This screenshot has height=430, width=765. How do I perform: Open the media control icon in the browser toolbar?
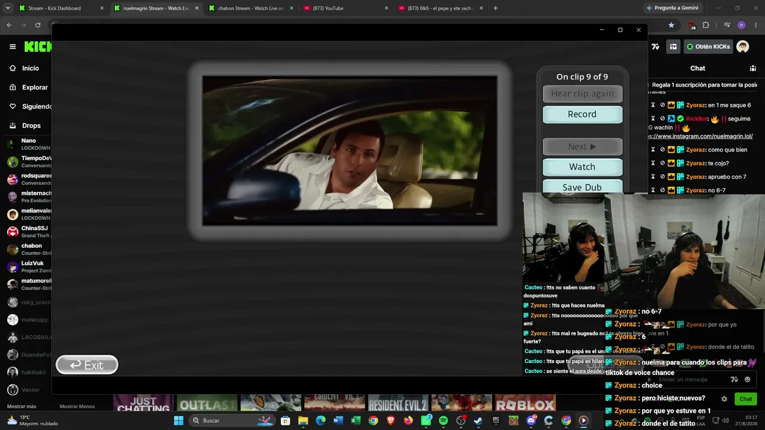pos(727,25)
